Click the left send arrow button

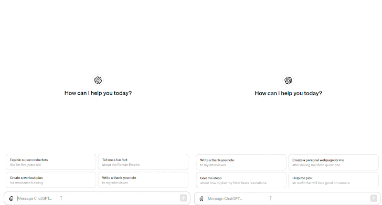coord(184,198)
